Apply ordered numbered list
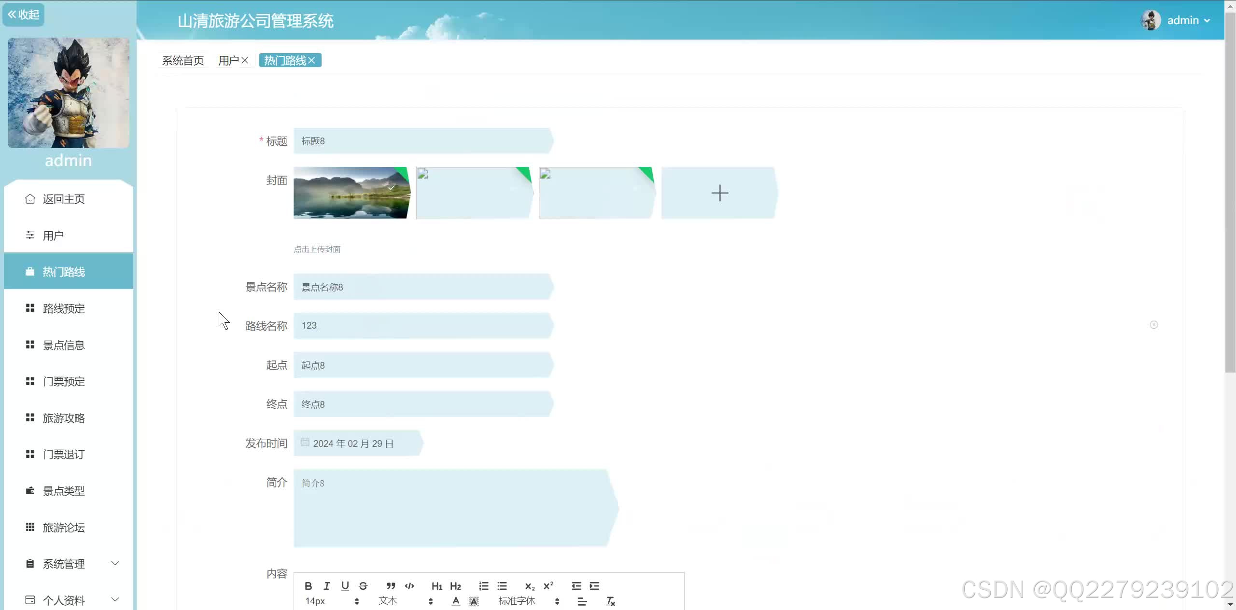Viewport: 1236px width, 610px height. [484, 586]
